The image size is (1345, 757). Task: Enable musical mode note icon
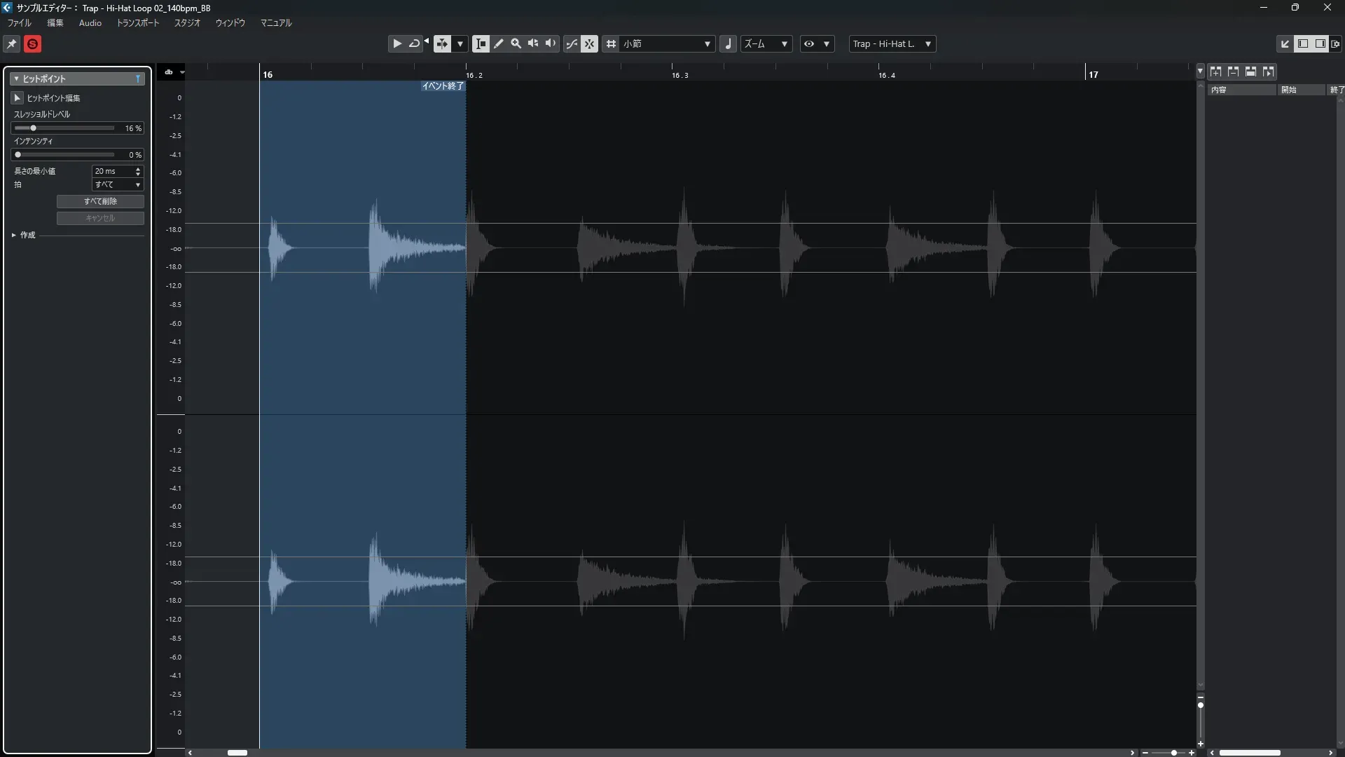point(728,43)
